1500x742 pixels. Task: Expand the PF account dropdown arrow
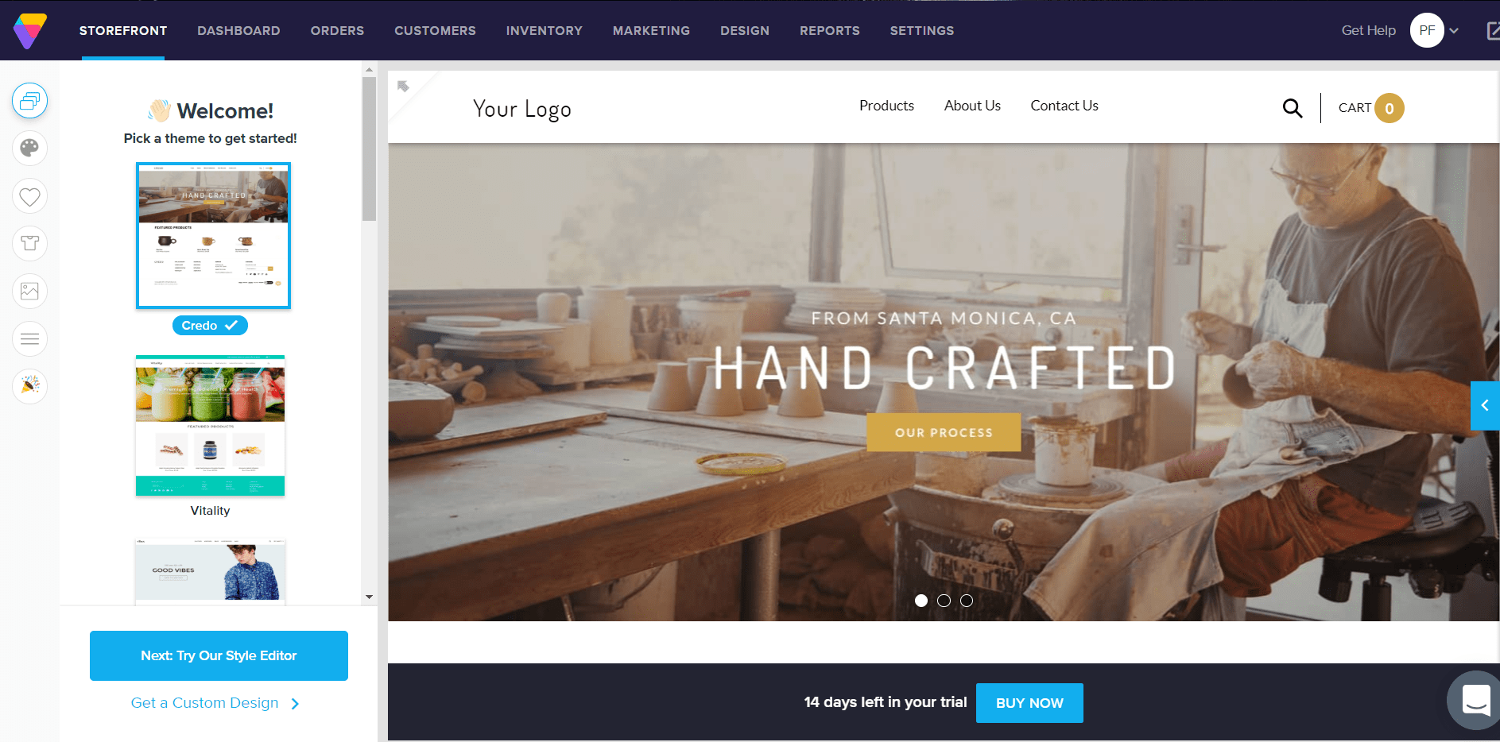coord(1454,31)
